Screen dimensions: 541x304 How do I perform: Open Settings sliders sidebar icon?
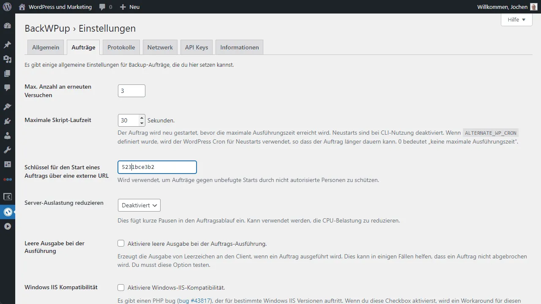7,164
